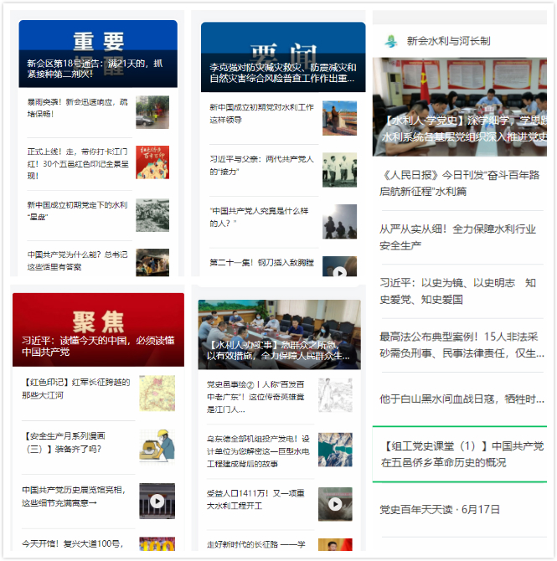The width and height of the screenshot is (557, 561).
Task: Open the 江门红 red-mark article thumbnail
Action: point(152,163)
